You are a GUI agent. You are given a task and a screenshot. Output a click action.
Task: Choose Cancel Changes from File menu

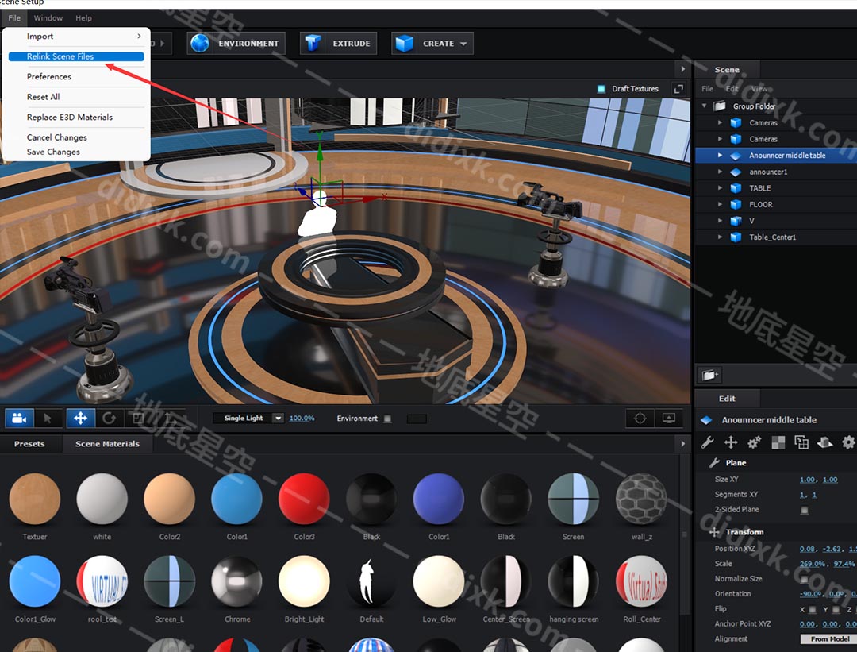[x=76, y=137]
